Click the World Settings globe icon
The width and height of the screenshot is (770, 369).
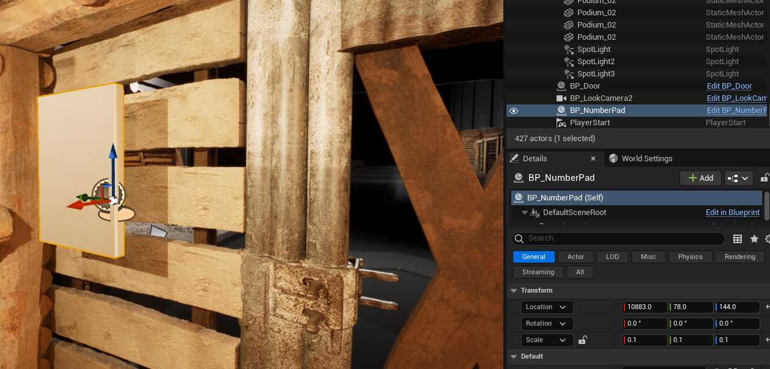[613, 158]
